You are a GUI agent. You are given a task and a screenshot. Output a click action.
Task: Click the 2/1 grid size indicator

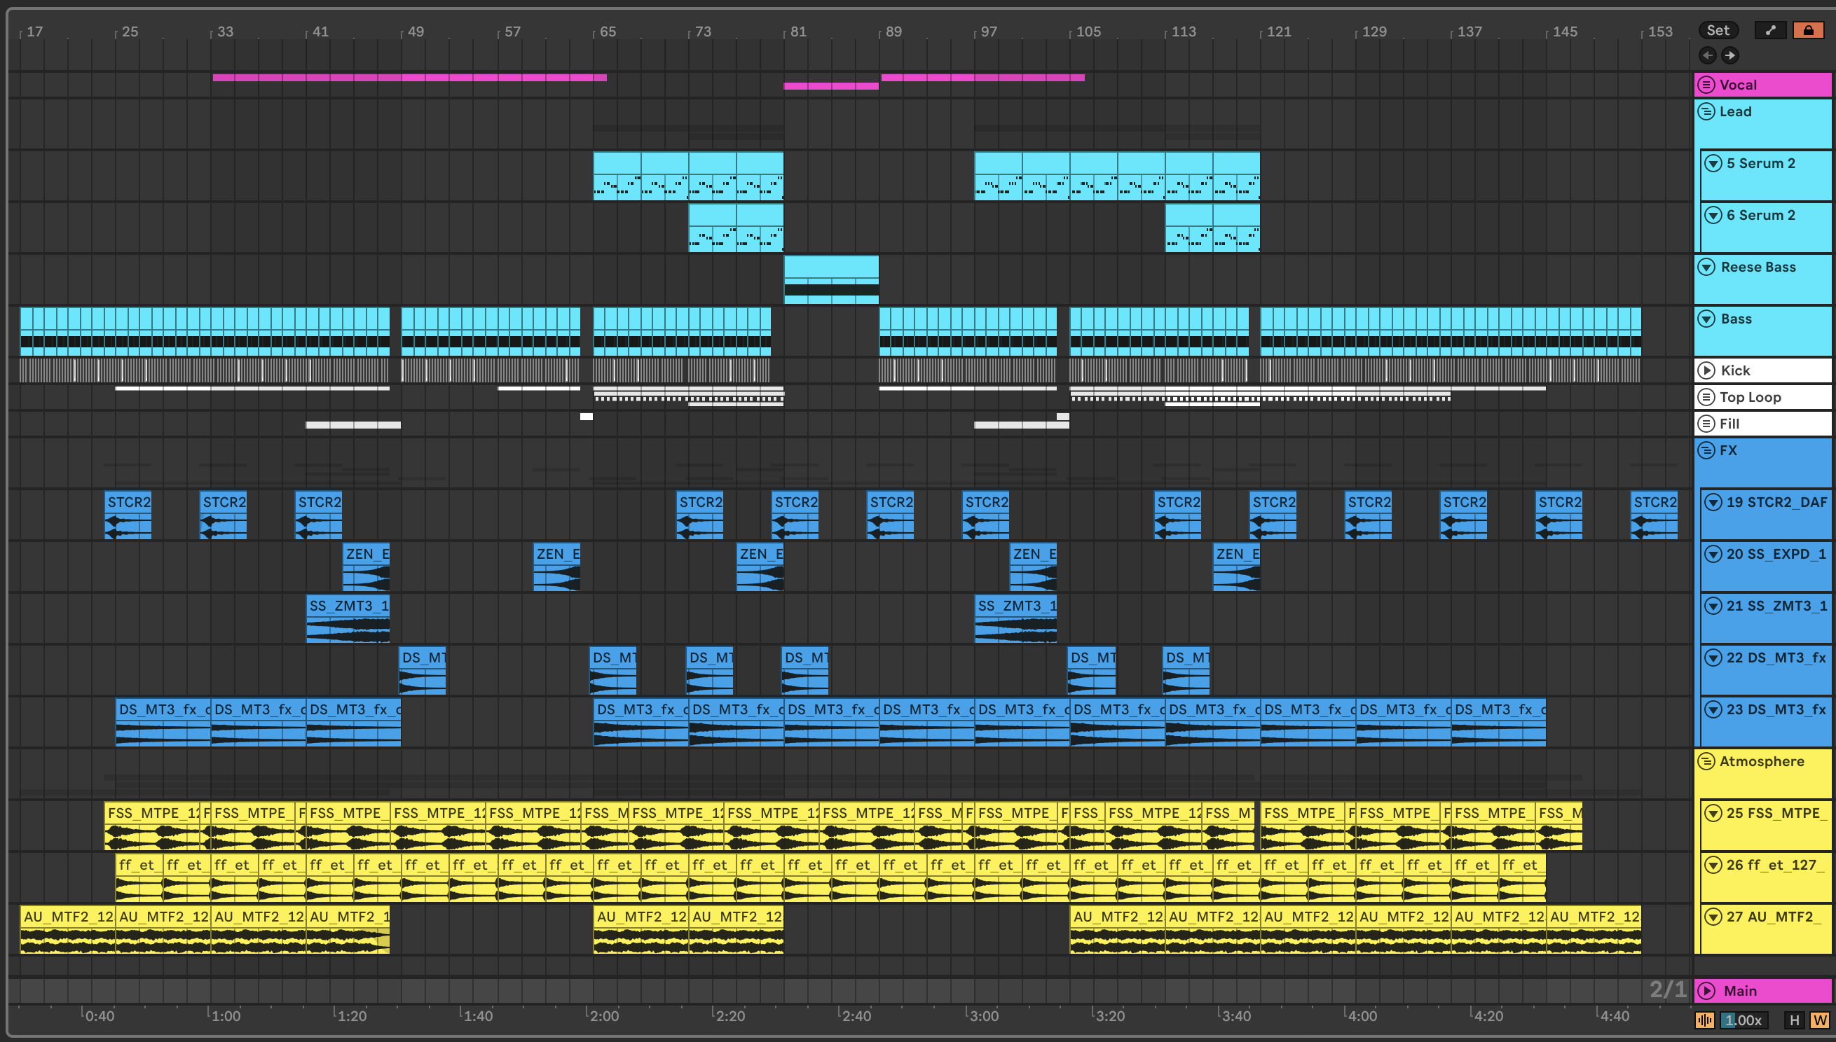(x=1668, y=989)
